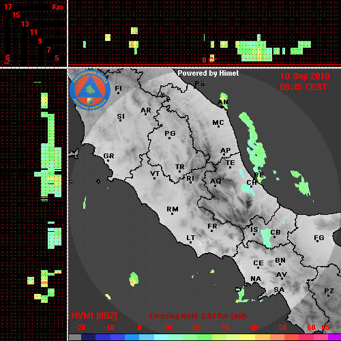This screenshot has width=341, height=341.
Task: Click the 15 height label in the corner panel
Action: (x=16, y=15)
